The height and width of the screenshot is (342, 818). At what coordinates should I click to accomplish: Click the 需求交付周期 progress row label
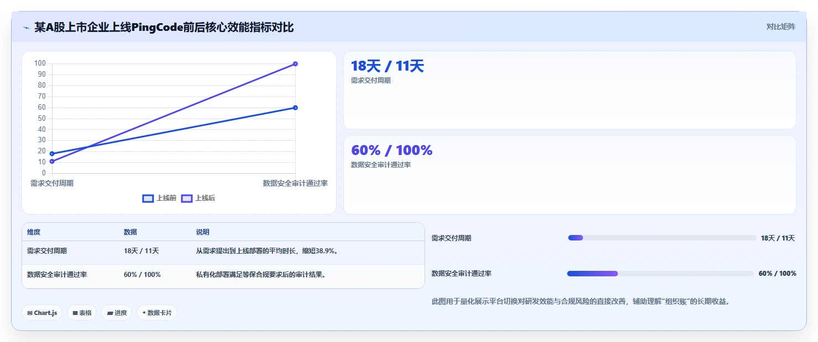coord(452,238)
